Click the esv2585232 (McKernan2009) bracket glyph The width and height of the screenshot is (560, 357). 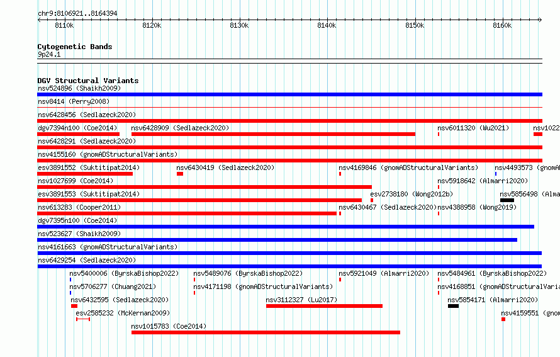[x=83, y=319]
